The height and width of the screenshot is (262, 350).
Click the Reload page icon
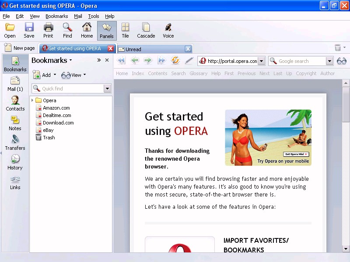(x=175, y=61)
